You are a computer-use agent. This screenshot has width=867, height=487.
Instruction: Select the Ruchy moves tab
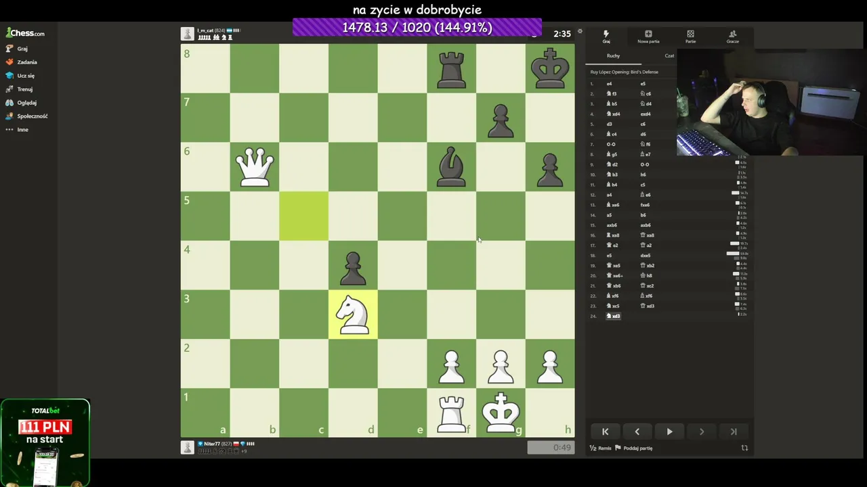(x=613, y=55)
